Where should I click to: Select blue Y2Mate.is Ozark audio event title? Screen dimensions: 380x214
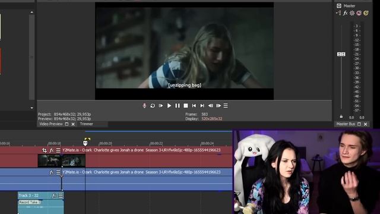click(x=141, y=172)
